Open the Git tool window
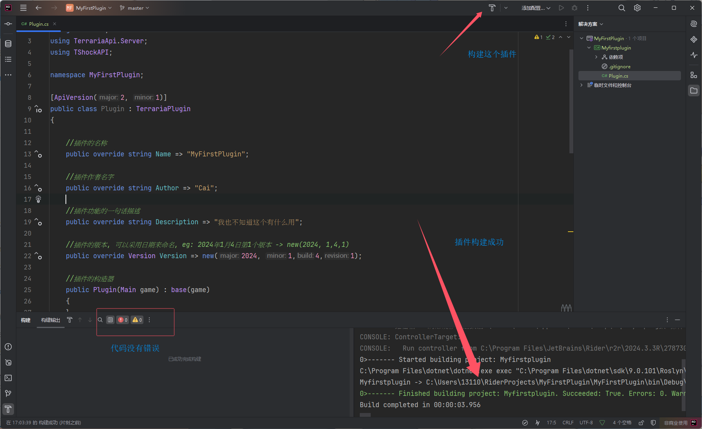Image resolution: width=702 pixels, height=429 pixels. [x=8, y=394]
